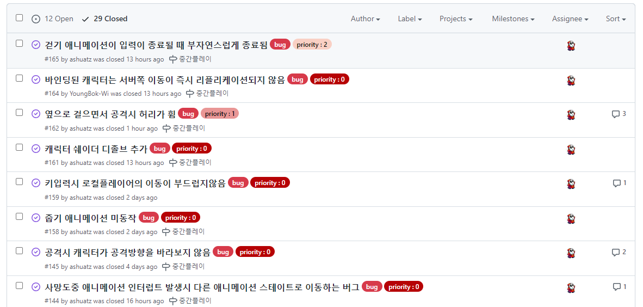Screen dimensions: 643x307
Task: Expand the Milestones filter dropdown
Action: 513,19
